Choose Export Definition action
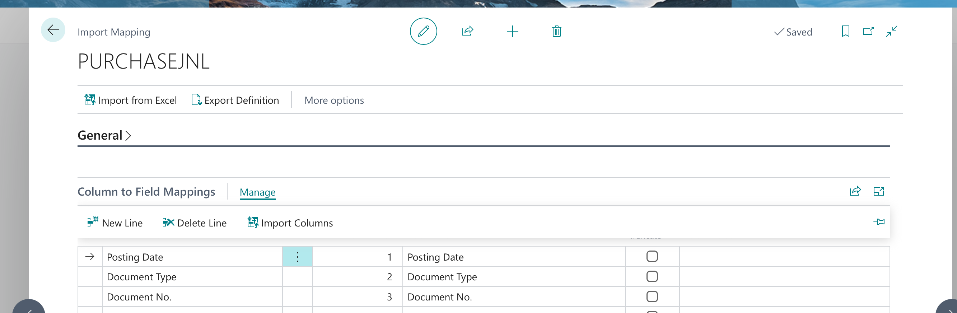Screen dimensions: 957x313 [235, 100]
